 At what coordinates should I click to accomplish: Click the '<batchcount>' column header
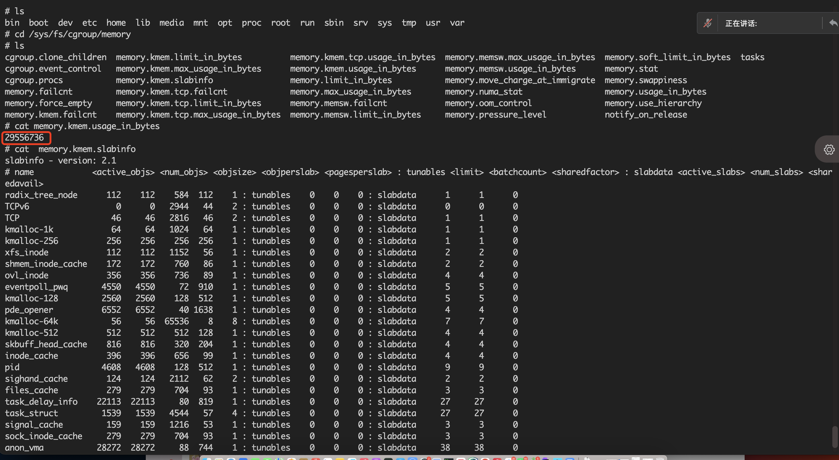tap(518, 172)
